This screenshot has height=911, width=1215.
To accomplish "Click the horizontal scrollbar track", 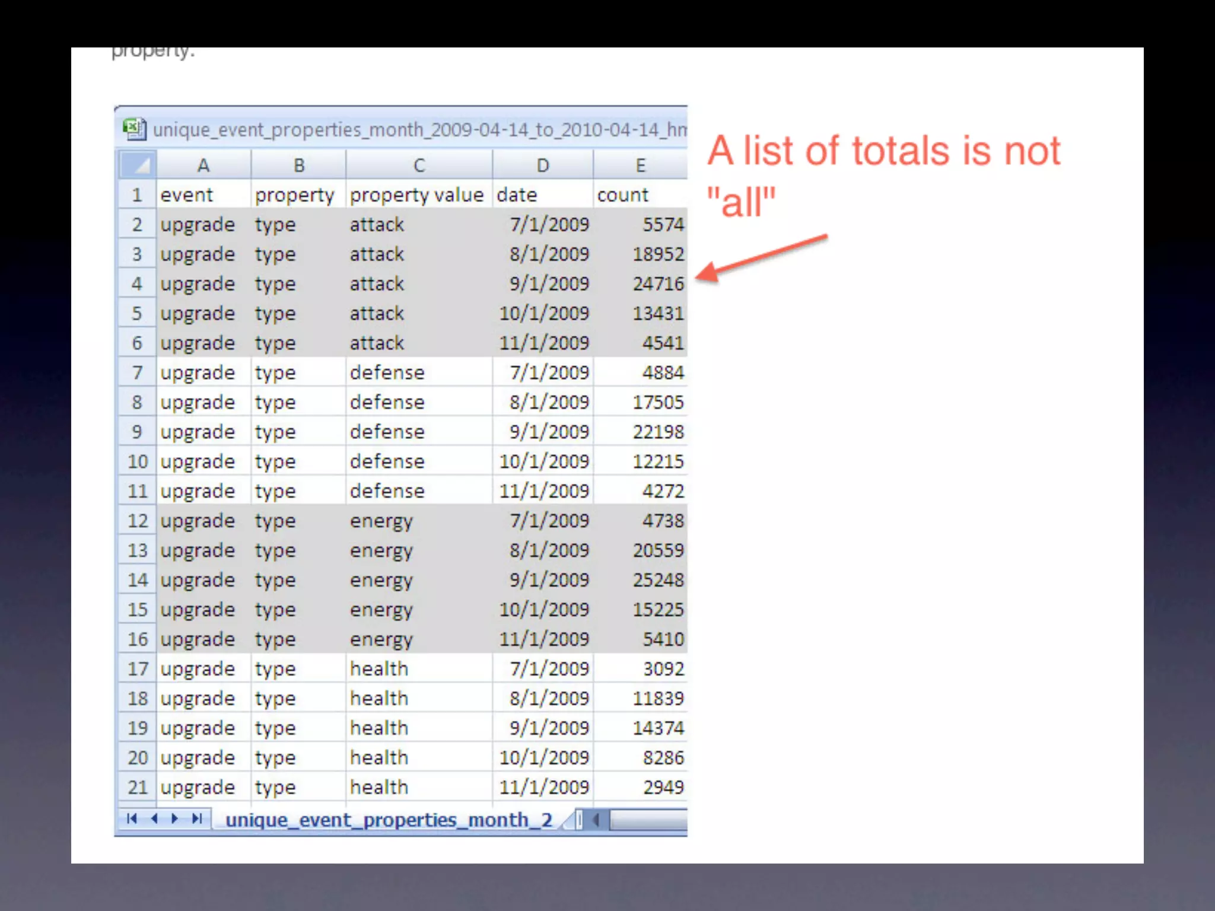I will 648,820.
